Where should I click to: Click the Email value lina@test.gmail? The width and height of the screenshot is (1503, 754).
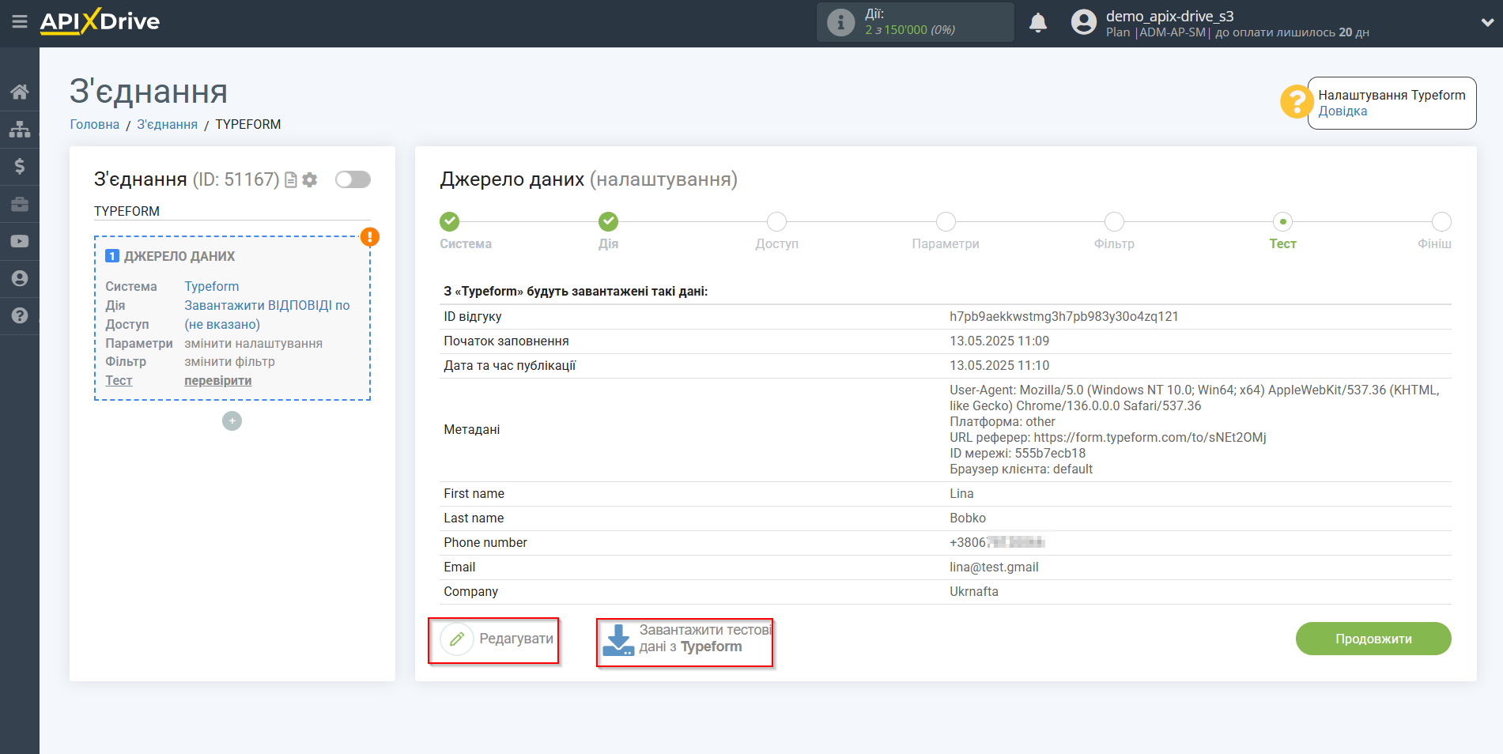pos(994,567)
